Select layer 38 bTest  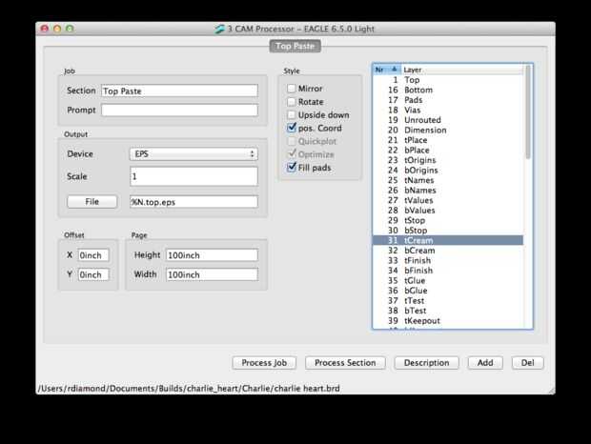(448, 311)
